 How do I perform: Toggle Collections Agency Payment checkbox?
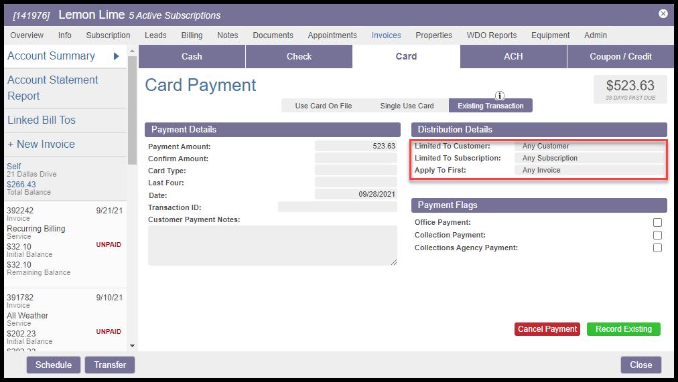pyautogui.click(x=657, y=248)
